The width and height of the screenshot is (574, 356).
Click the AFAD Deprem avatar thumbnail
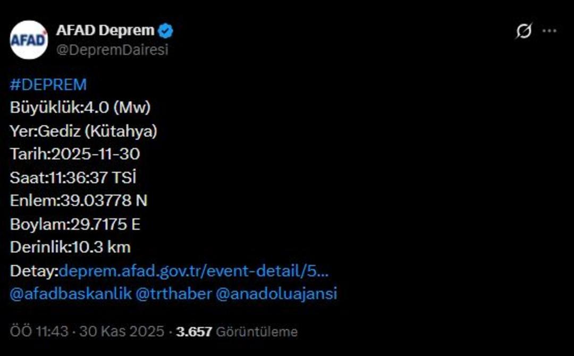(x=30, y=37)
